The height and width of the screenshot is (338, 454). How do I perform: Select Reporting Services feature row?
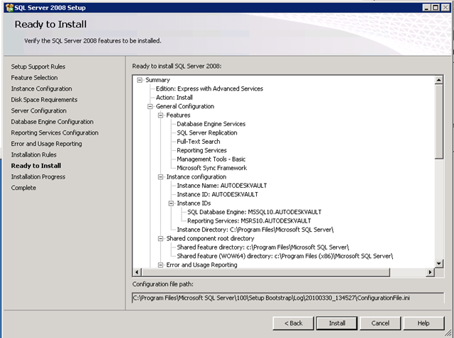[201, 150]
